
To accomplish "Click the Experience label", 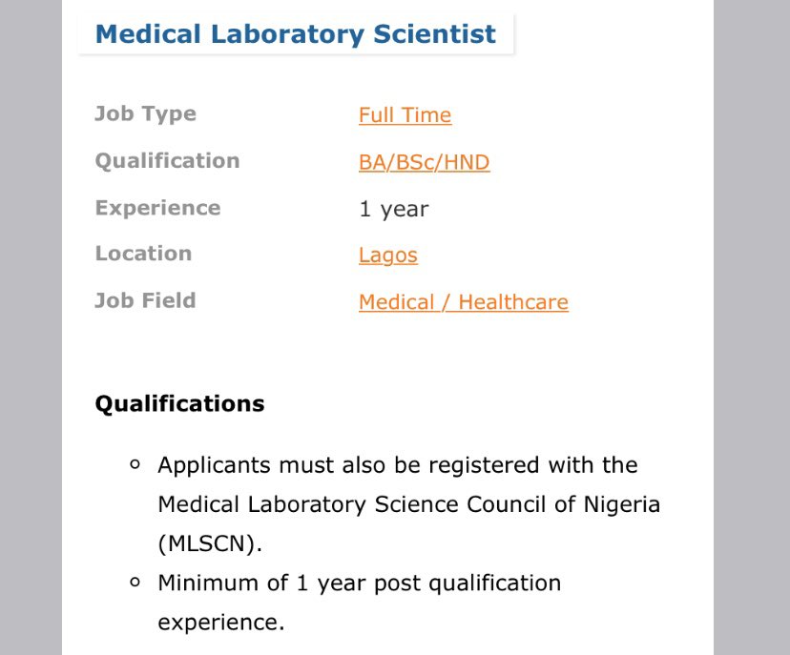I will coord(158,208).
